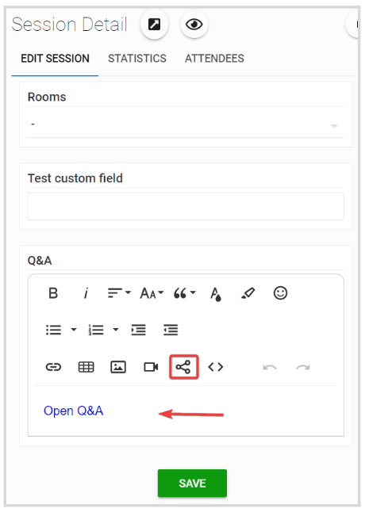The image size is (365, 512).
Task: Open the Attendees tab
Action: click(x=214, y=59)
